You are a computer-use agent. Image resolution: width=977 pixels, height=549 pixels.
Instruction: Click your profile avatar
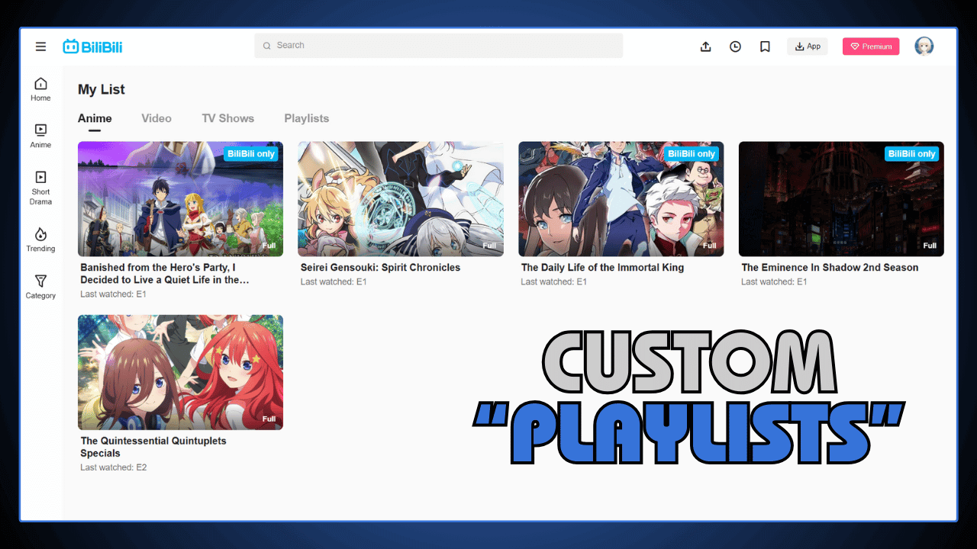[924, 46]
